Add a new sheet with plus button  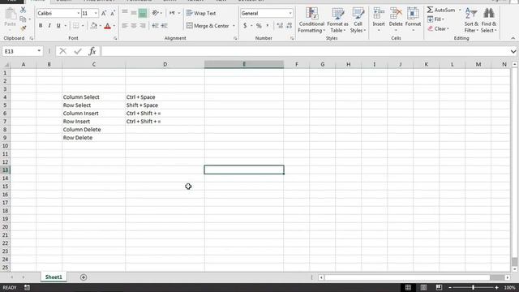[84, 277]
